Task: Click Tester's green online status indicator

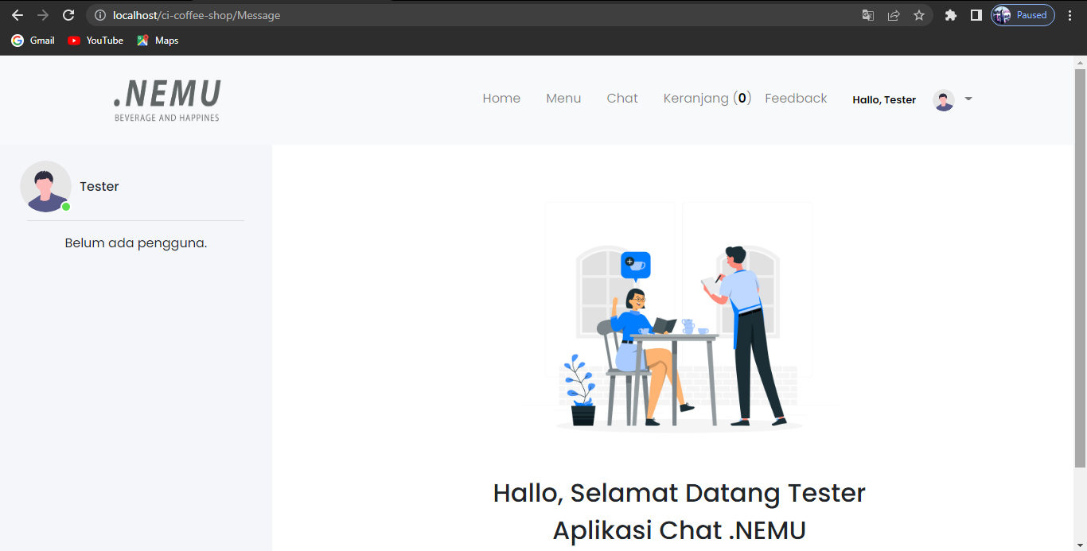Action: 66,208
